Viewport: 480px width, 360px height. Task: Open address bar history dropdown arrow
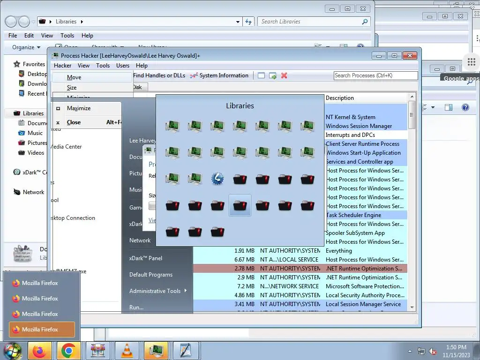tap(238, 22)
